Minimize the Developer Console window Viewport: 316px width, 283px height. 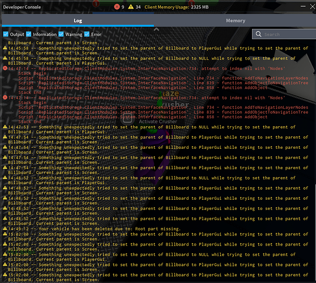coord(303,6)
